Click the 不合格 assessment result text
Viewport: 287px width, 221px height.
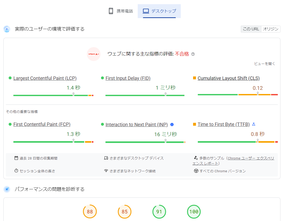pyautogui.click(x=182, y=54)
